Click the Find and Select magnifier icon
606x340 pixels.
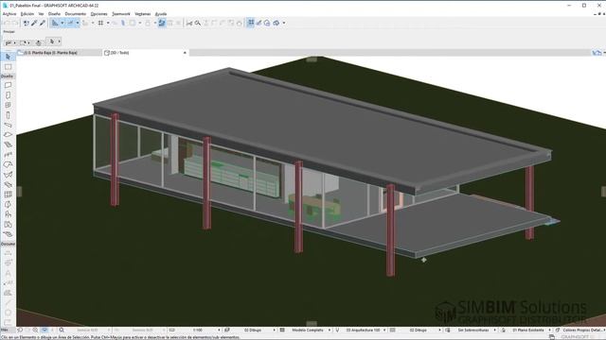click(198, 23)
